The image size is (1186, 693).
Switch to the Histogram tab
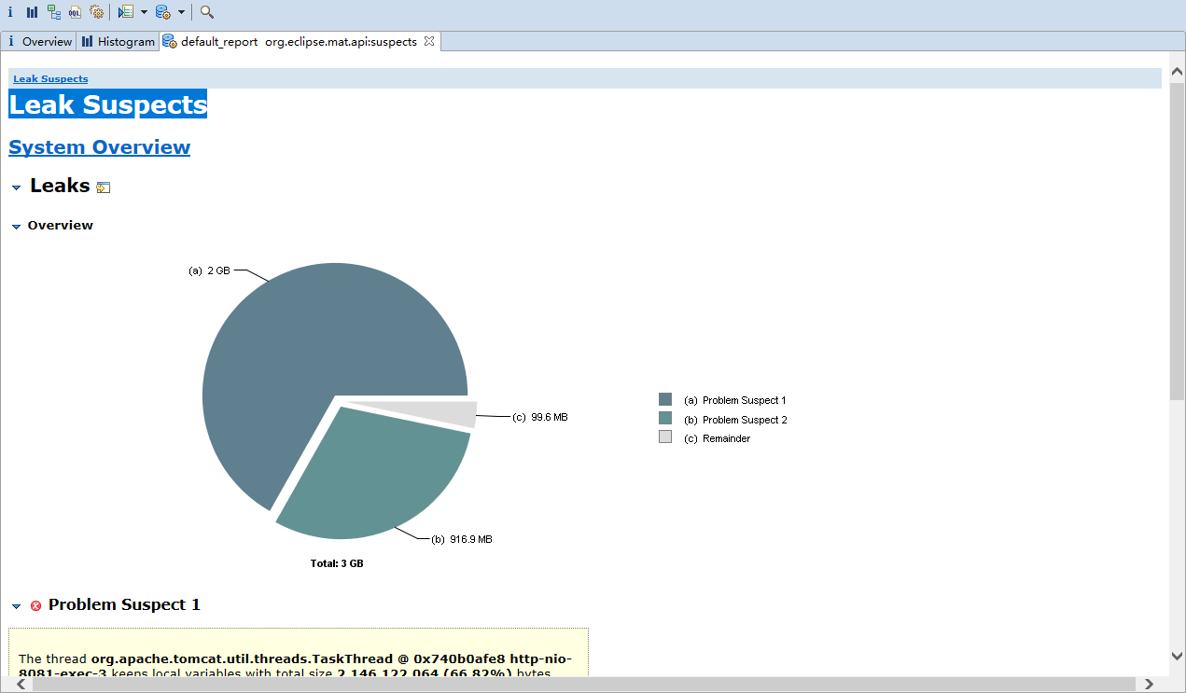click(118, 41)
